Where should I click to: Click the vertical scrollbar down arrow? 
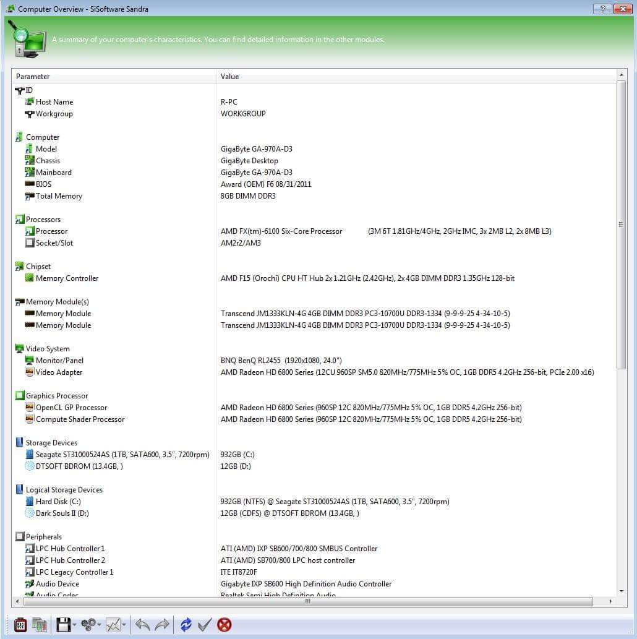click(621, 591)
